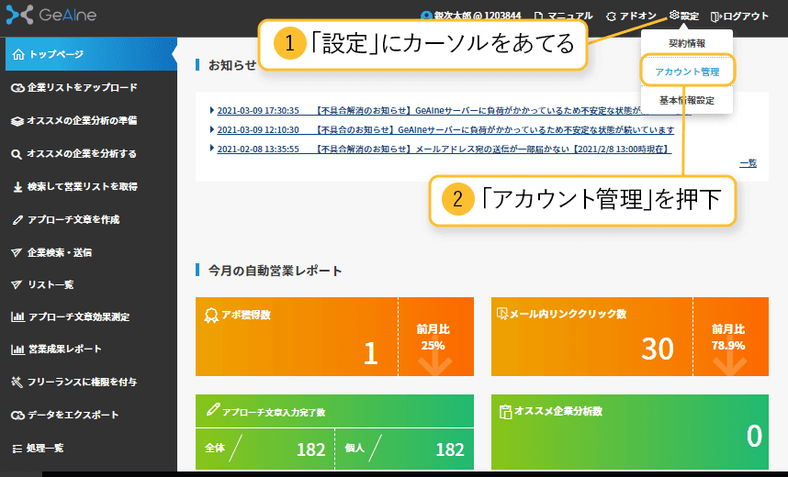Click the chart icon beside アプローチ文章効果測定
This screenshot has height=477, width=788.
tap(17, 316)
